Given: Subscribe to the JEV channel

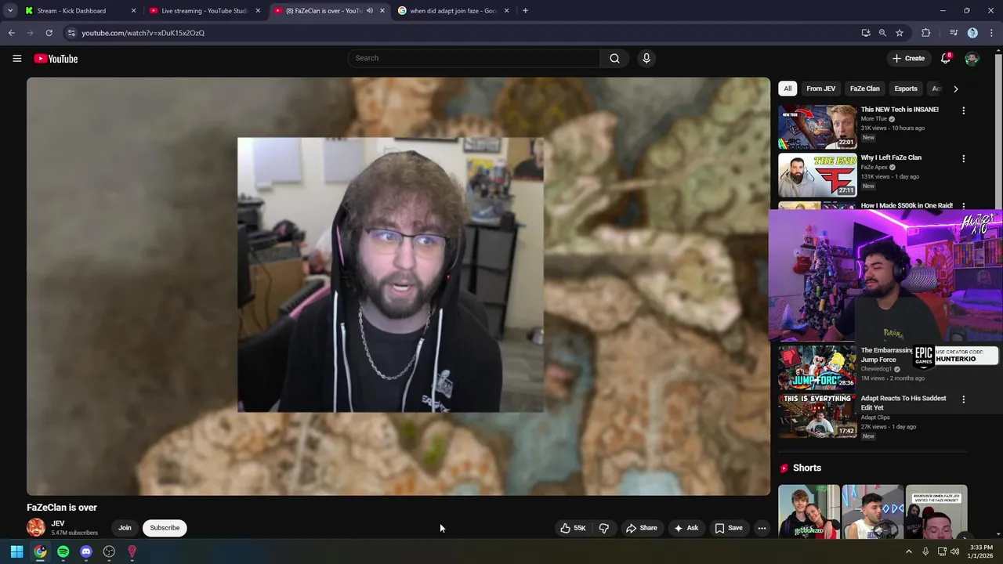Looking at the screenshot, I should pos(165,528).
